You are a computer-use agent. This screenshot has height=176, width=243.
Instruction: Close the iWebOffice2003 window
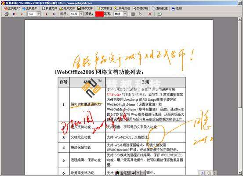click(240, 3)
